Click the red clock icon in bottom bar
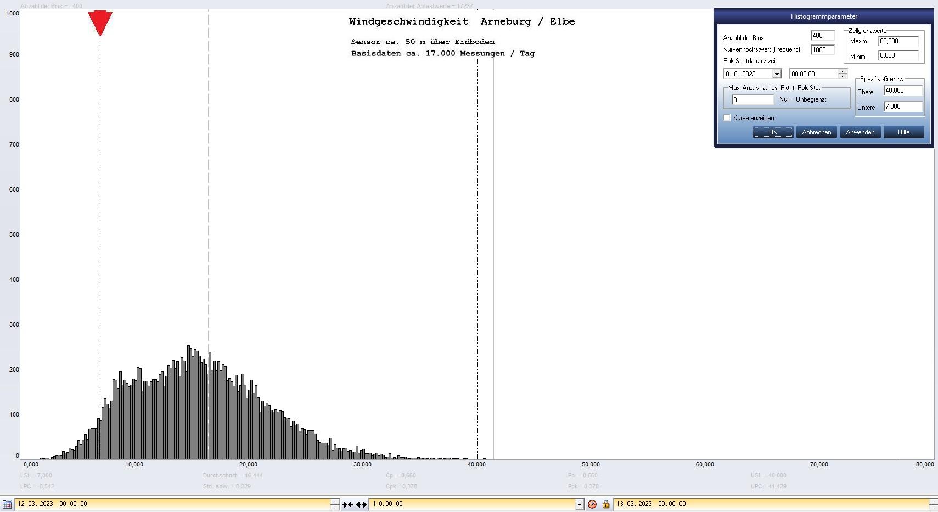 pos(592,504)
